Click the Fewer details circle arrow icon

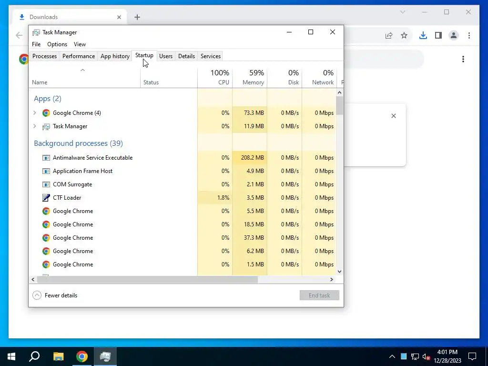37,295
